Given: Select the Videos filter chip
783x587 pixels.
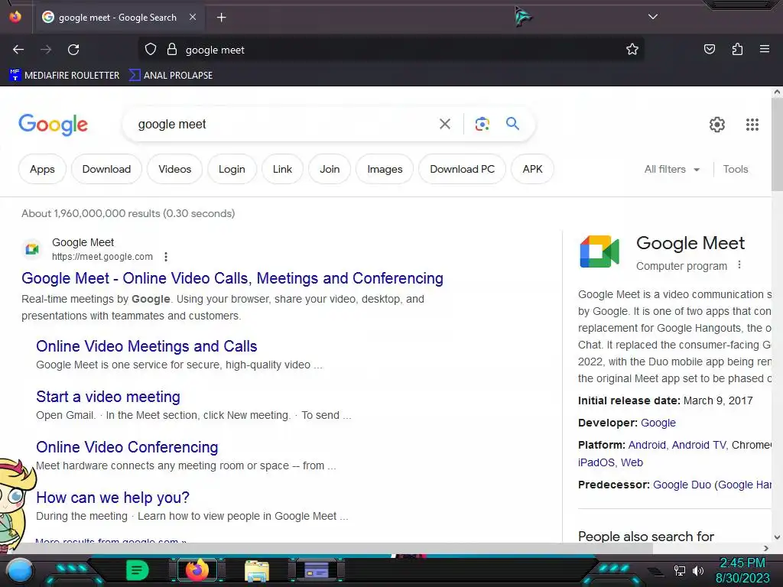Looking at the screenshot, I should coord(175,169).
